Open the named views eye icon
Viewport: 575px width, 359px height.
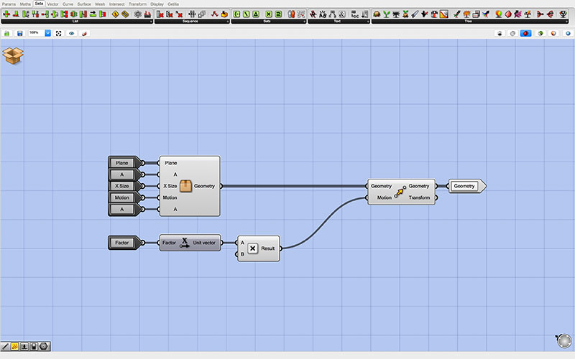(x=71, y=33)
